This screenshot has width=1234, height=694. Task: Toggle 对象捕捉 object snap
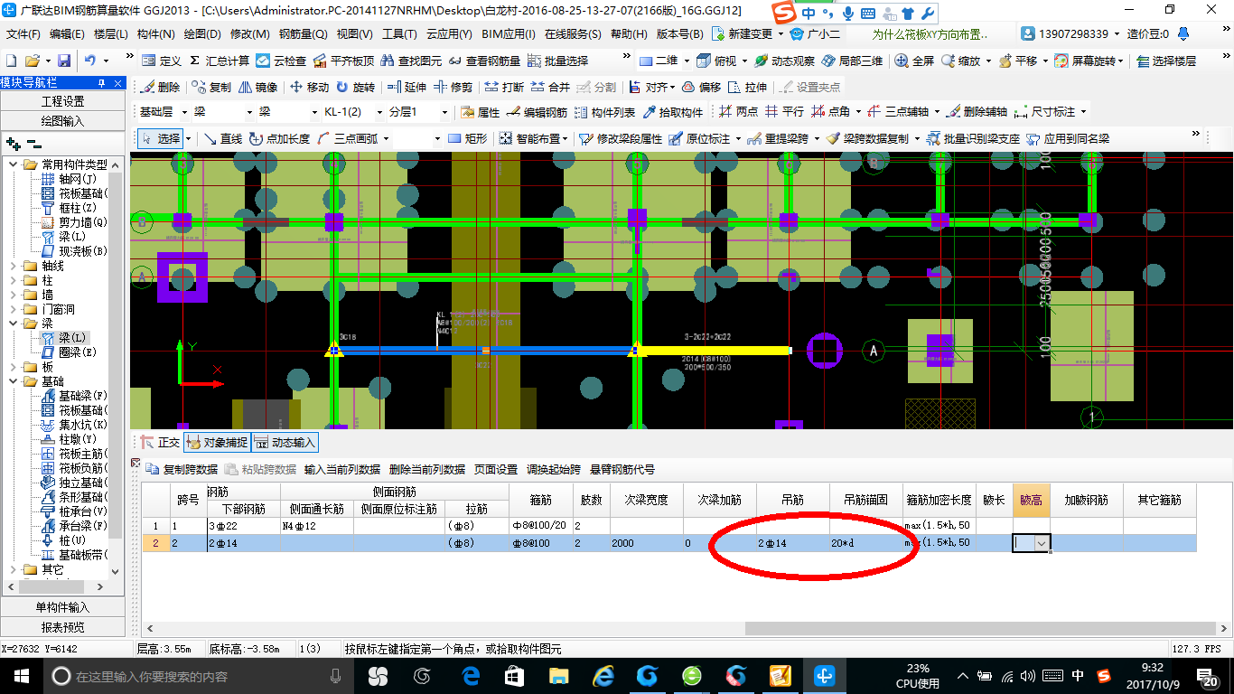(x=216, y=442)
